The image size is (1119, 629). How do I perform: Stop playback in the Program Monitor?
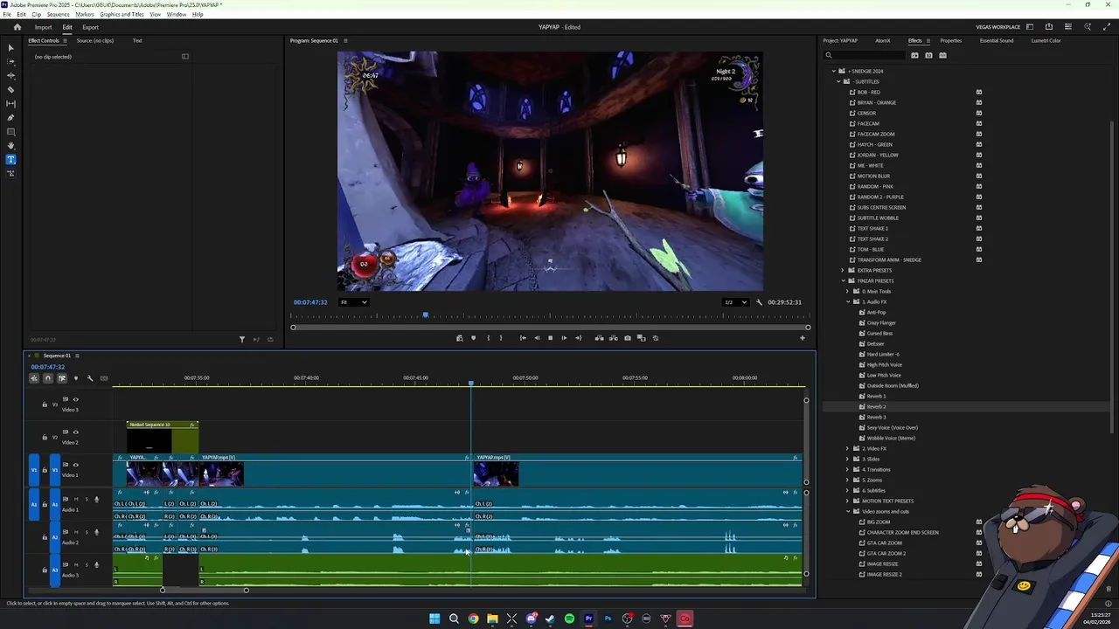[550, 338]
